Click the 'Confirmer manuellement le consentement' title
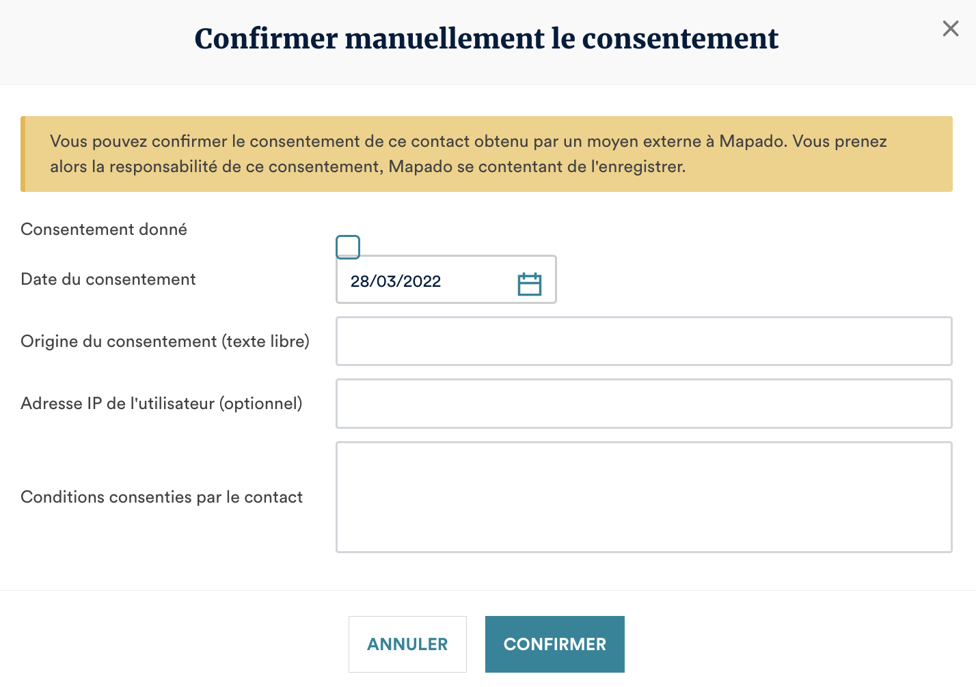Image resolution: width=976 pixels, height=687 pixels. point(486,39)
